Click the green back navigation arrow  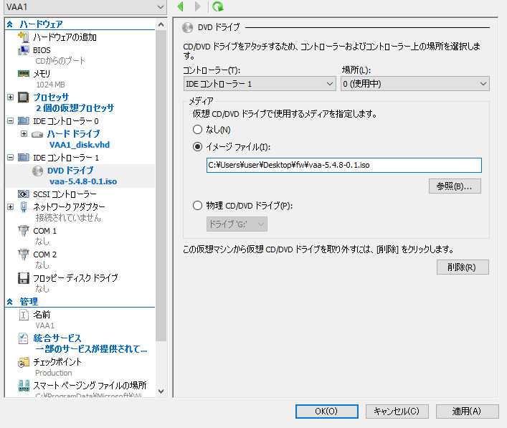[x=181, y=6]
